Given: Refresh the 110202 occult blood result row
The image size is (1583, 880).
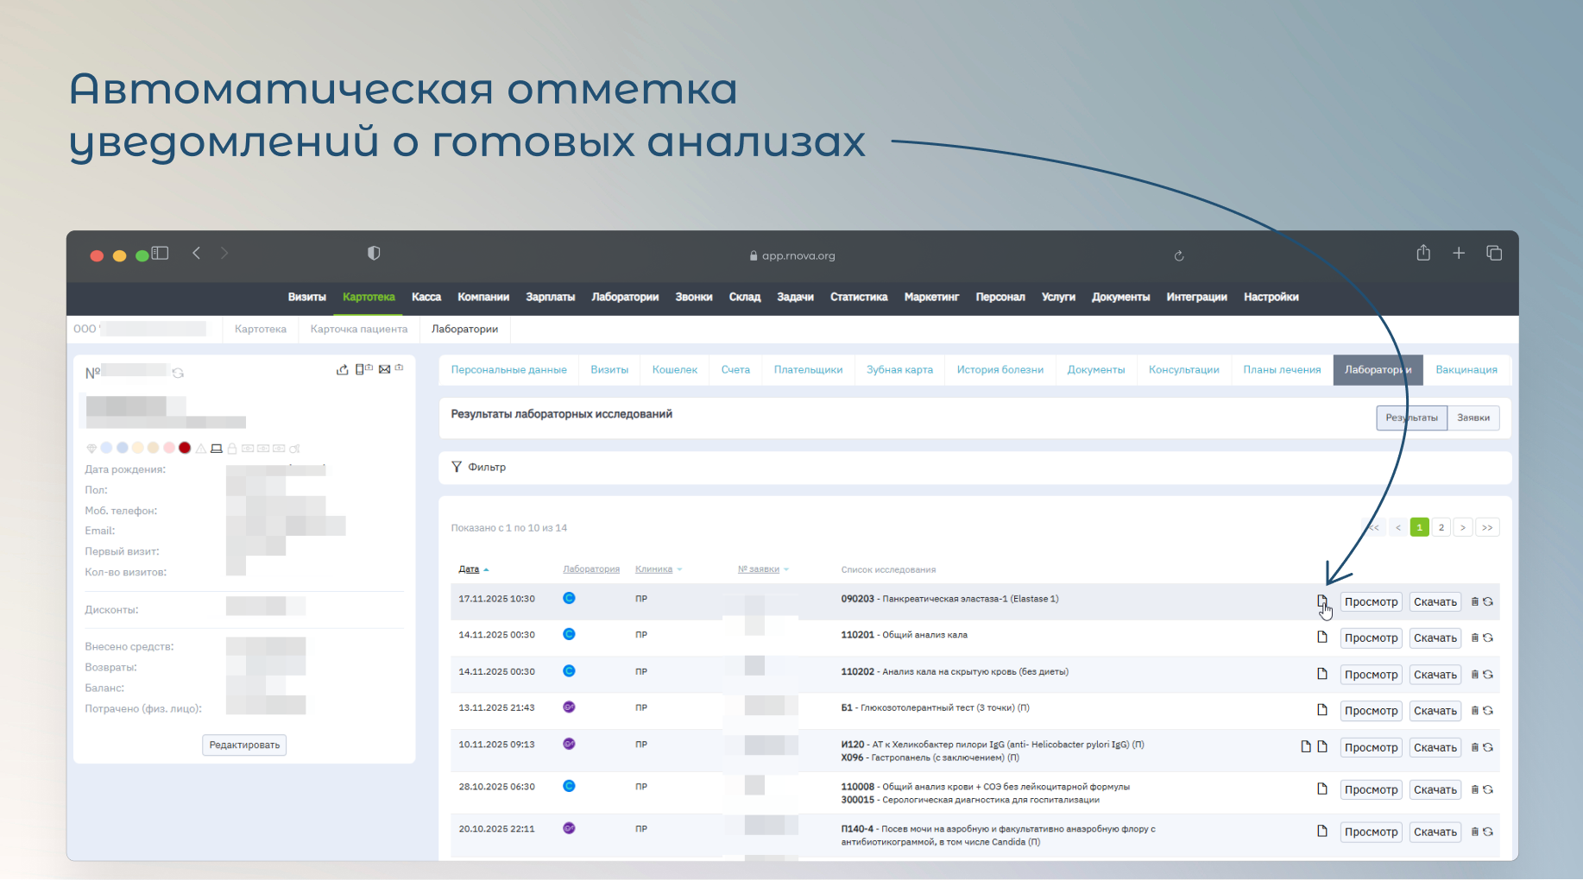Looking at the screenshot, I should tap(1488, 675).
